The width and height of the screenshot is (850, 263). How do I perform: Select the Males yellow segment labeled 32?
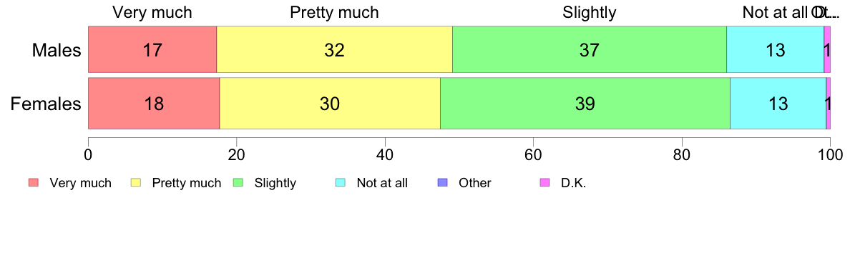pyautogui.click(x=334, y=49)
